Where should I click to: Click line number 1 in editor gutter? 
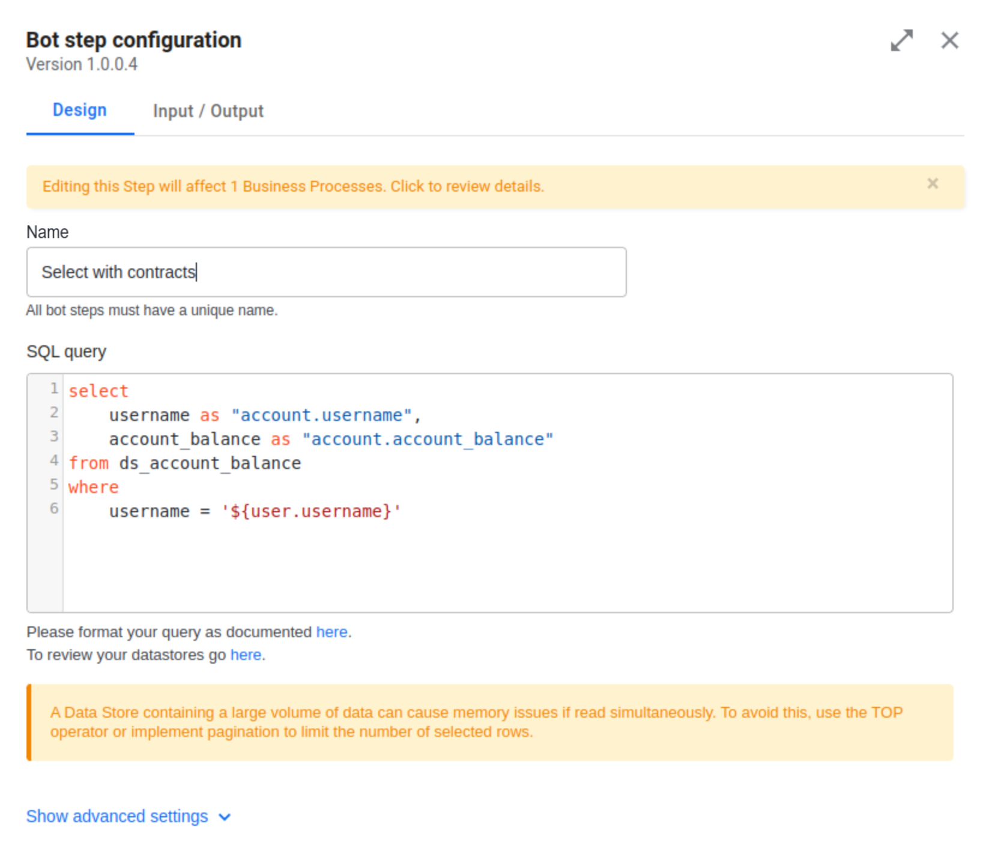(54, 389)
